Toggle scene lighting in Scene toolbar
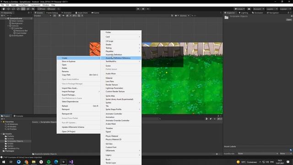 coord(60,16)
